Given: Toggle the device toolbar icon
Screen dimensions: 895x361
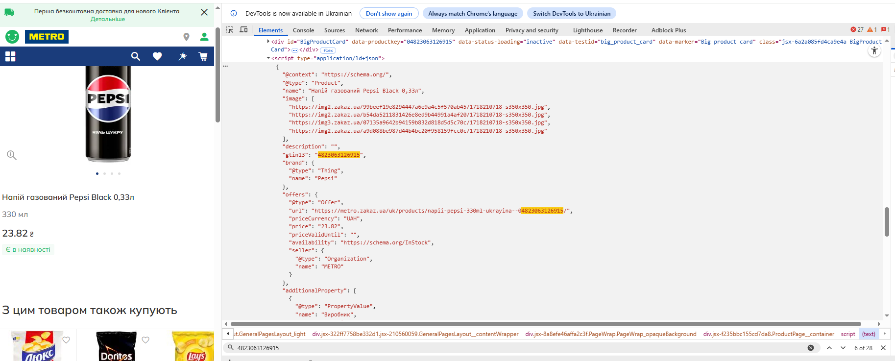Looking at the screenshot, I should [243, 30].
